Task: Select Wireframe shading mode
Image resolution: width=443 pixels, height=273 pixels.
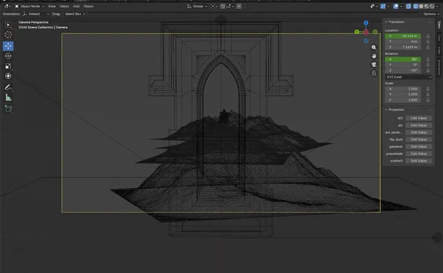Action: 416,6
